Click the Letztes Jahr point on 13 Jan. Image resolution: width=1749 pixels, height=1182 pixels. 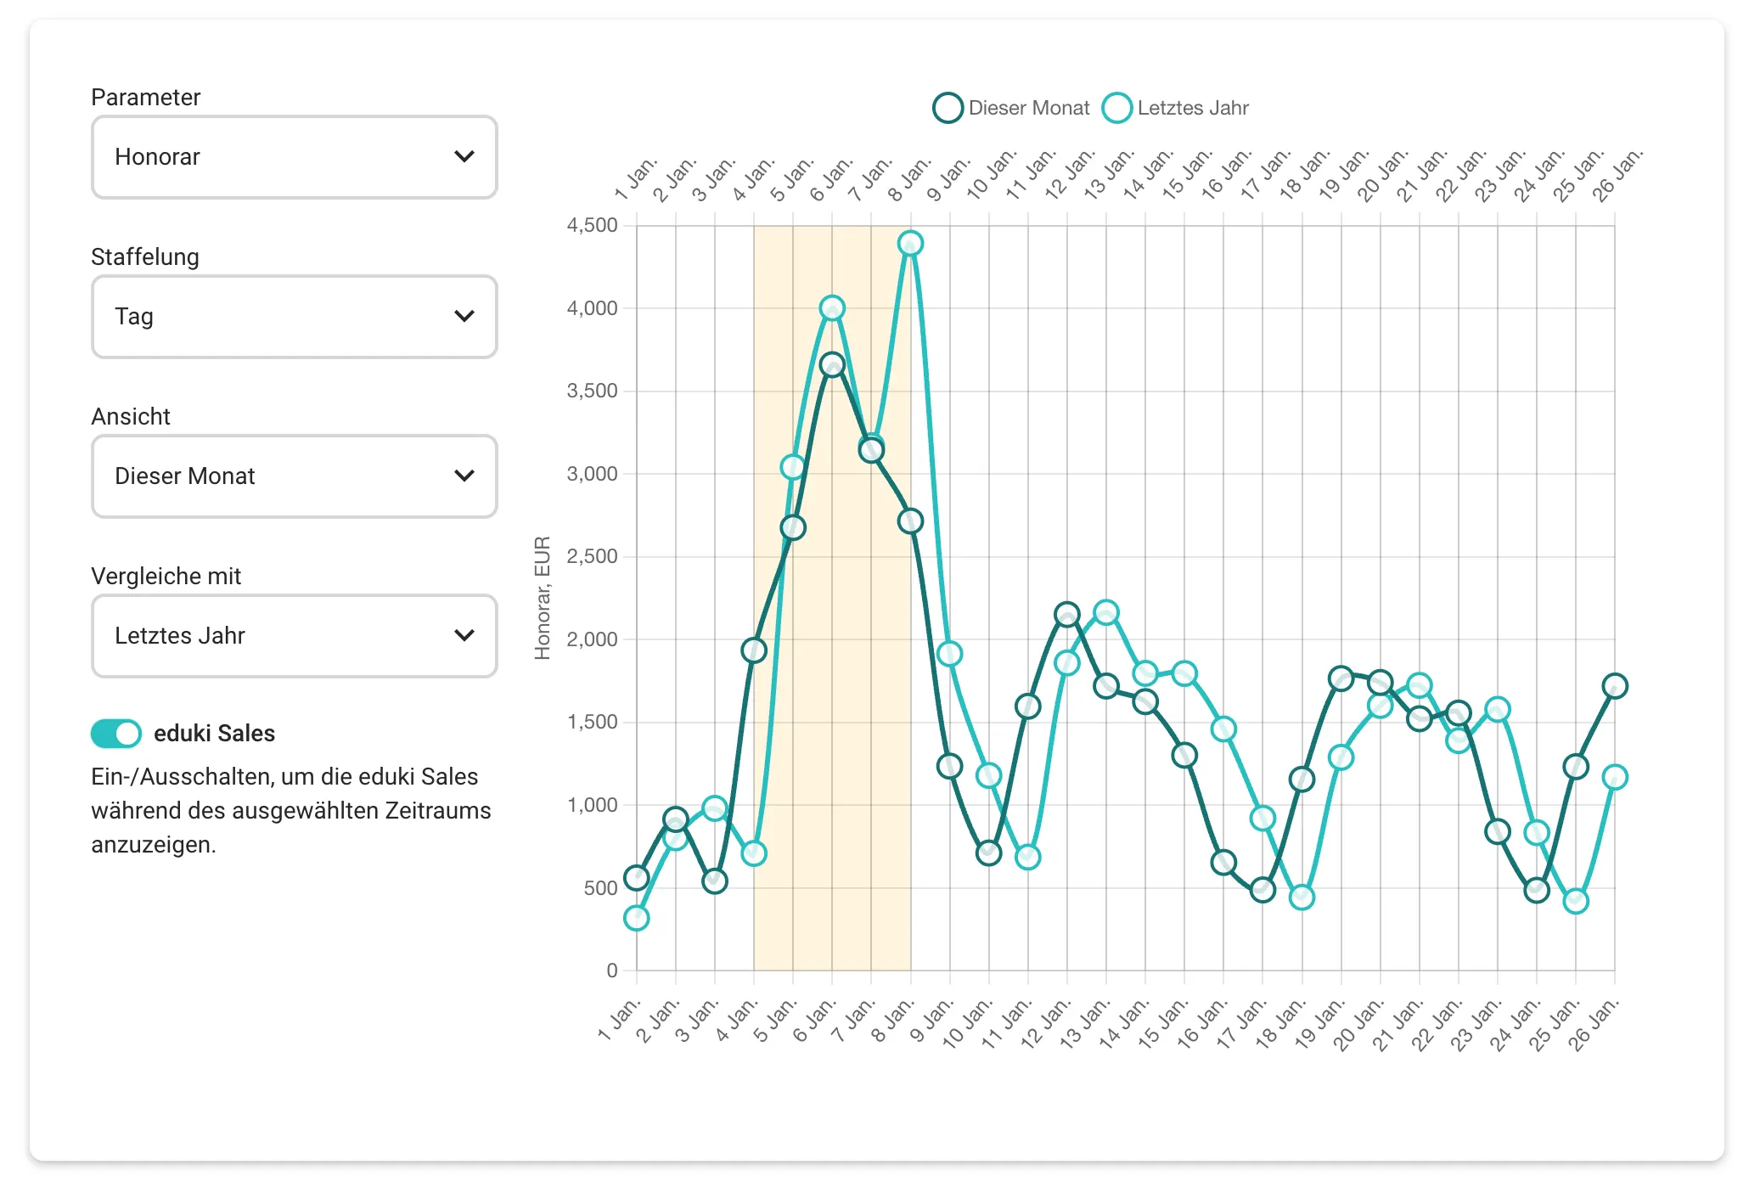[x=1106, y=612]
